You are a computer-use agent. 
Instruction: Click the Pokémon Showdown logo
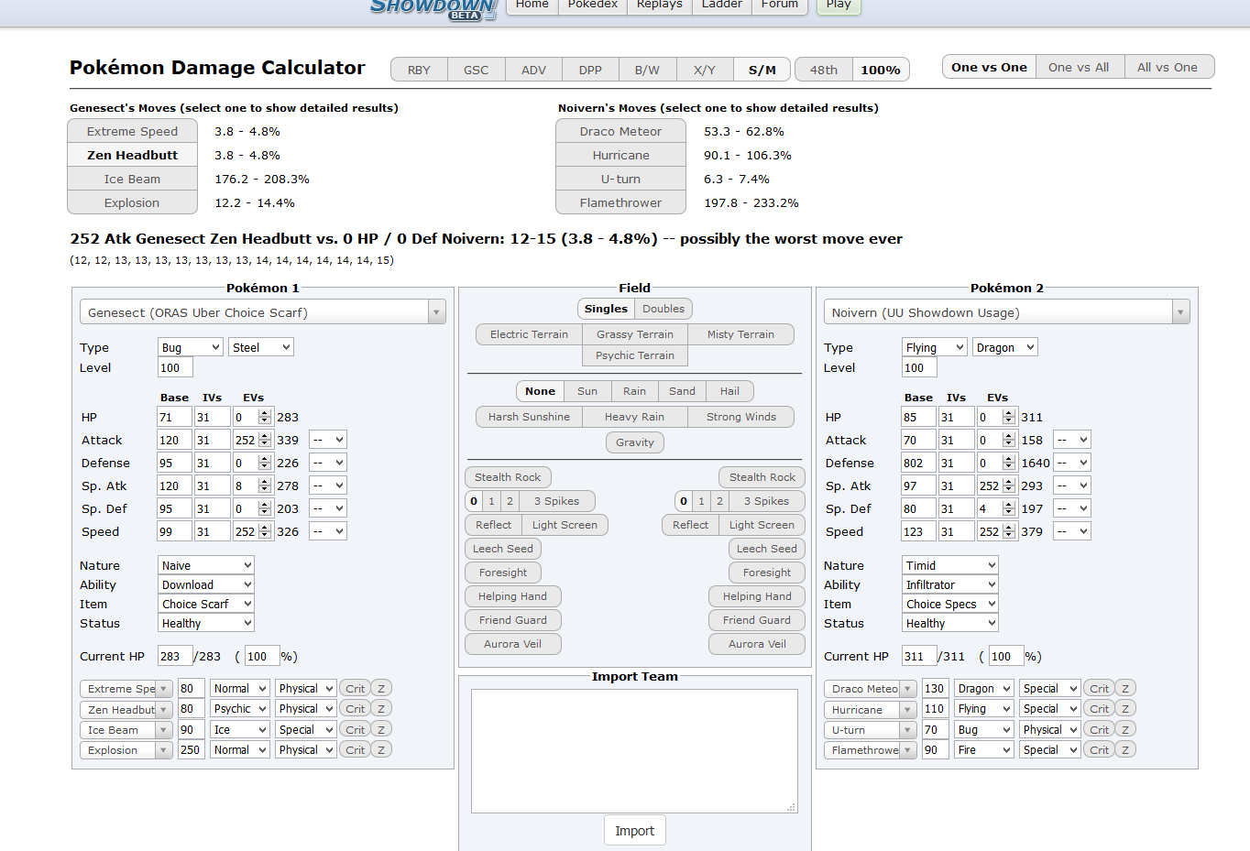tap(432, 8)
